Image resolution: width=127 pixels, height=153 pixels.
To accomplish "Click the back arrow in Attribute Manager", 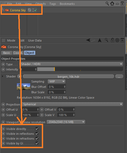I will click(88, 40).
